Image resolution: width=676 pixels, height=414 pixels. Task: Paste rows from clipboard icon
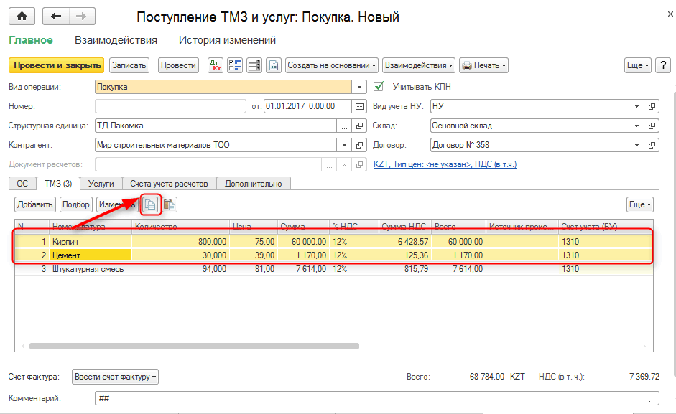tap(170, 204)
